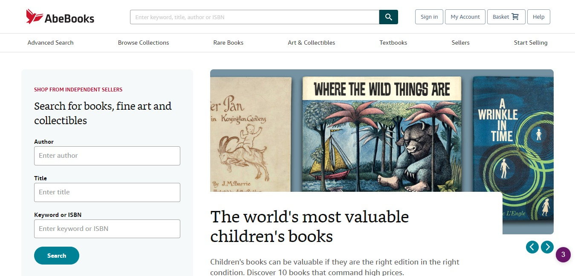Click the AbeBooks logo
This screenshot has height=276, width=575.
[x=60, y=17]
